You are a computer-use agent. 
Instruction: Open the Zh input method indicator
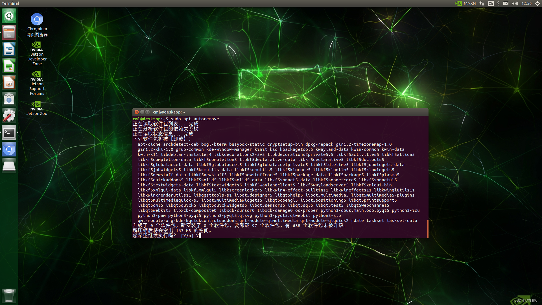point(491,3)
